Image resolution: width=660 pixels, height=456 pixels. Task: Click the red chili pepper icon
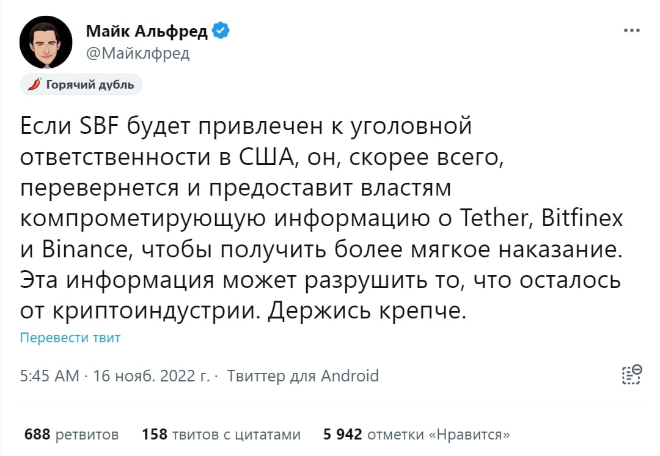pos(35,84)
